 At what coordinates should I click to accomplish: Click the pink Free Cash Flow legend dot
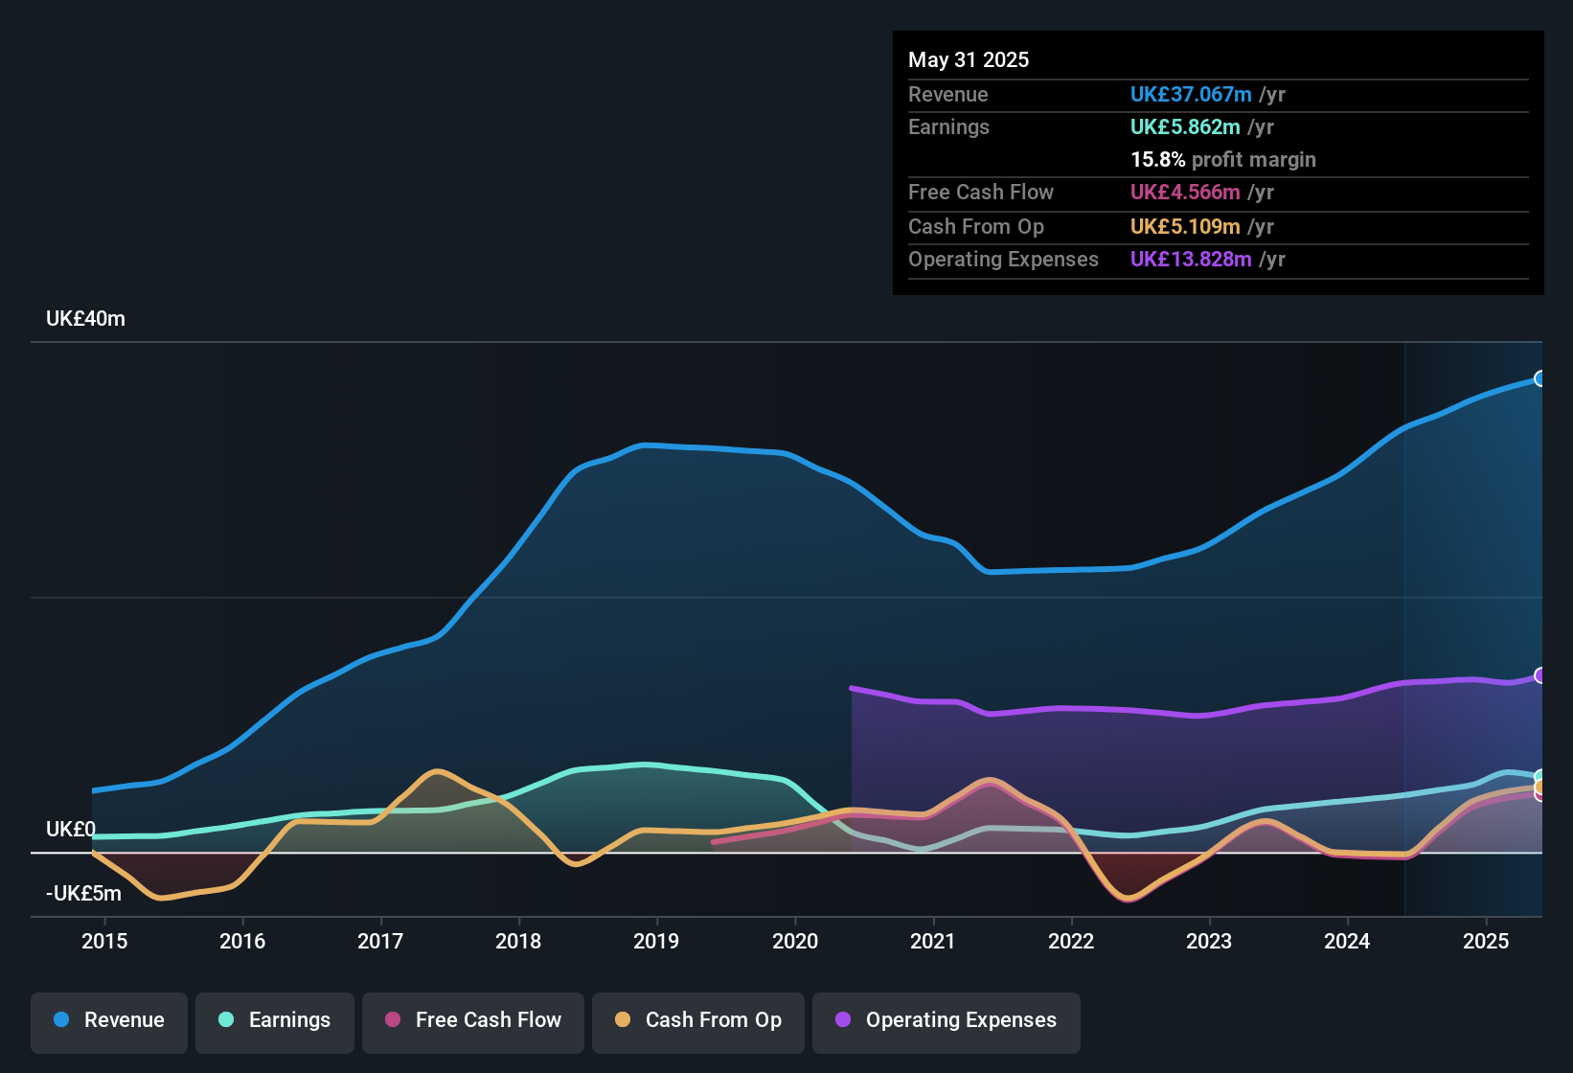pyautogui.click(x=393, y=1020)
